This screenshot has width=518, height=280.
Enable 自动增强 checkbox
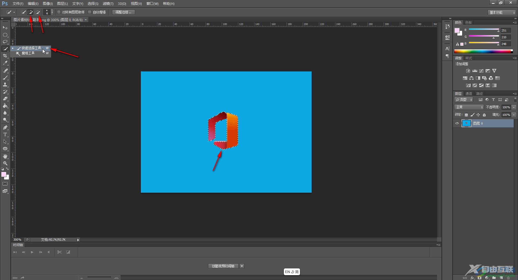(90, 12)
